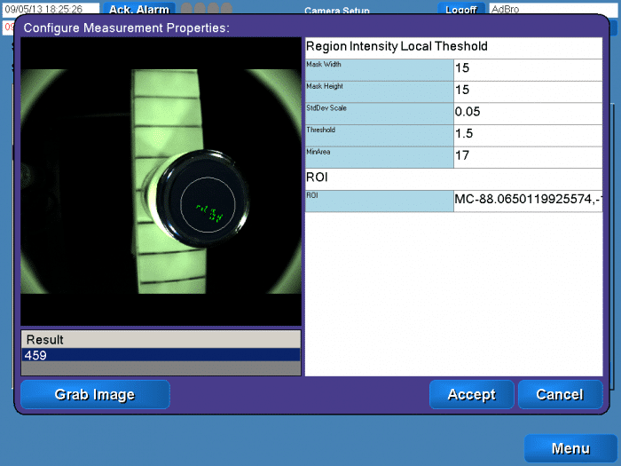Select result row showing 459

pos(161,355)
